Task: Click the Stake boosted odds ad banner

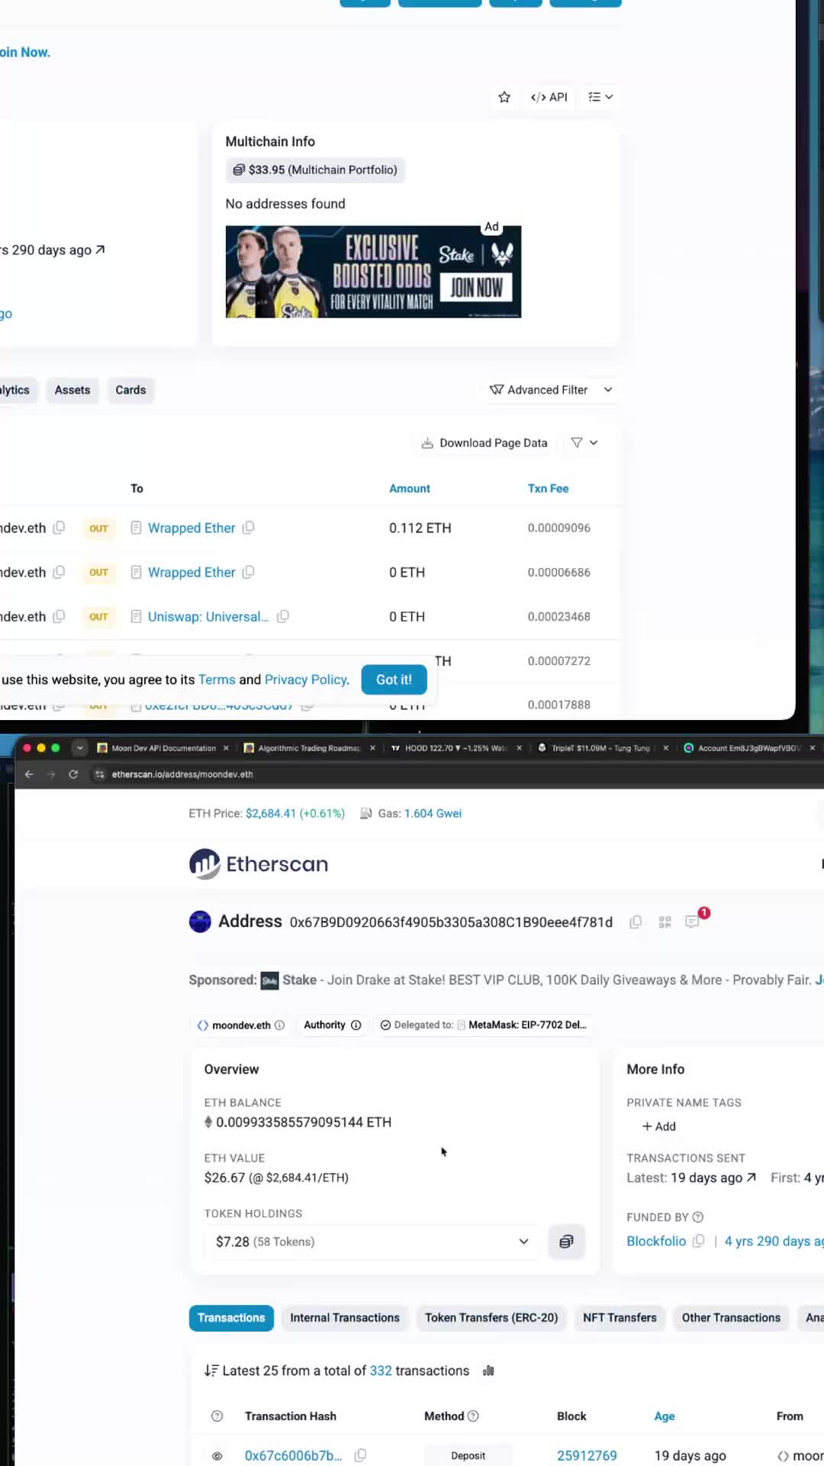Action: (373, 272)
